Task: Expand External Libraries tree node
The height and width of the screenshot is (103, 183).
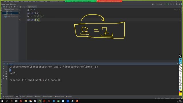Action: [3, 15]
